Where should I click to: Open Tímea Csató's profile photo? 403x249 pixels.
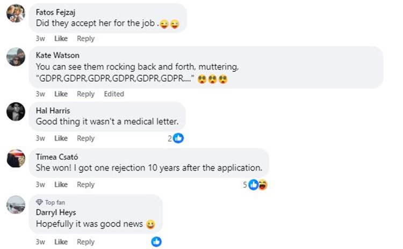pos(16,158)
